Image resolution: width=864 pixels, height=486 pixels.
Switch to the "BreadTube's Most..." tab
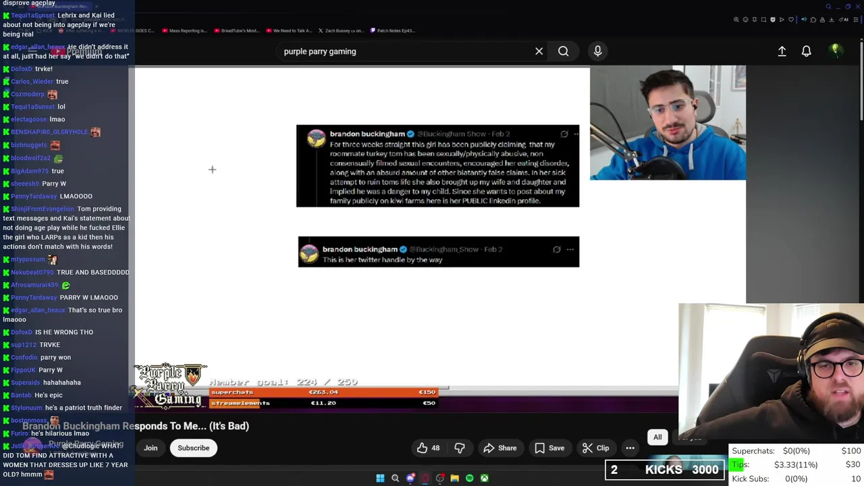click(x=236, y=30)
